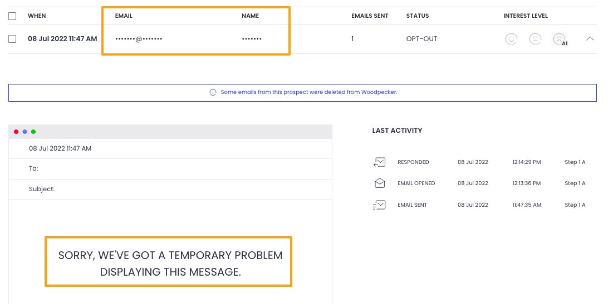Click the info icon in the deleted emails notice
This screenshot has width=613, height=304.
213,92
